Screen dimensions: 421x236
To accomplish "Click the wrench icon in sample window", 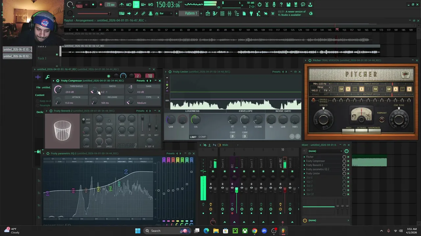I will coord(48,77).
